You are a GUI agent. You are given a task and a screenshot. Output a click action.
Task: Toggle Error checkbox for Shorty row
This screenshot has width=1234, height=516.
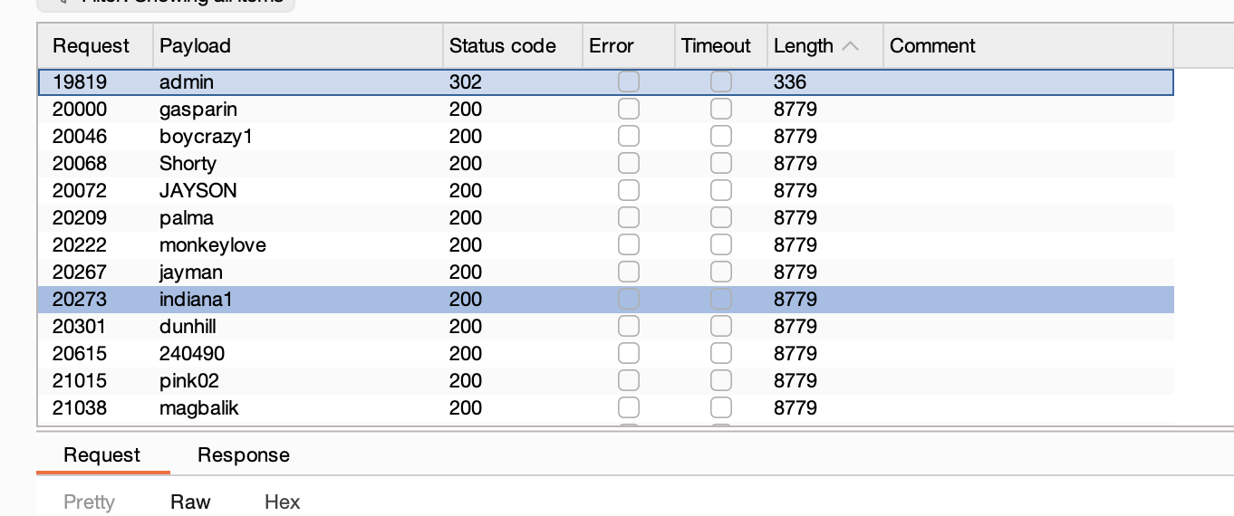628,164
